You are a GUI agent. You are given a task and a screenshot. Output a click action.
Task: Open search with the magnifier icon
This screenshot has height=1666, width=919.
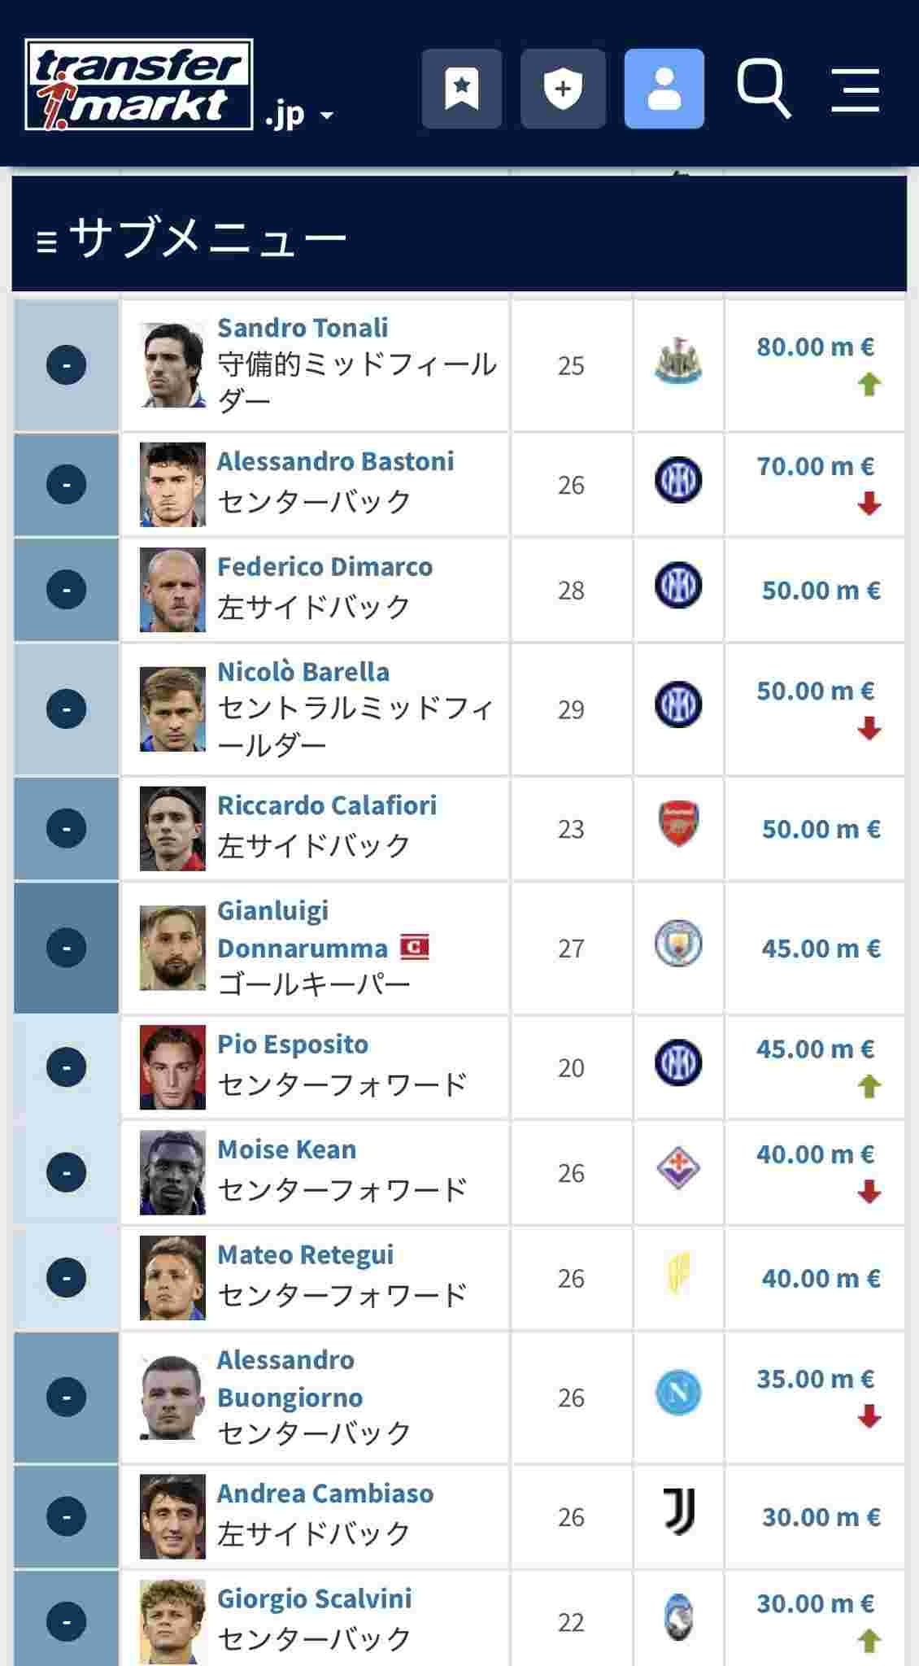tap(763, 88)
